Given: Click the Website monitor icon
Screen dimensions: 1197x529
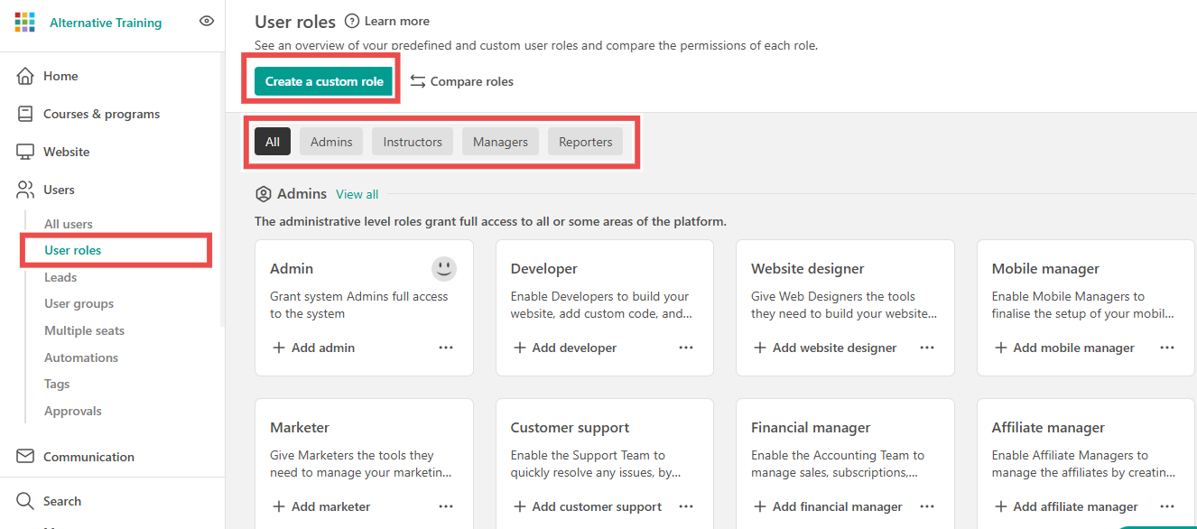Looking at the screenshot, I should [x=25, y=152].
